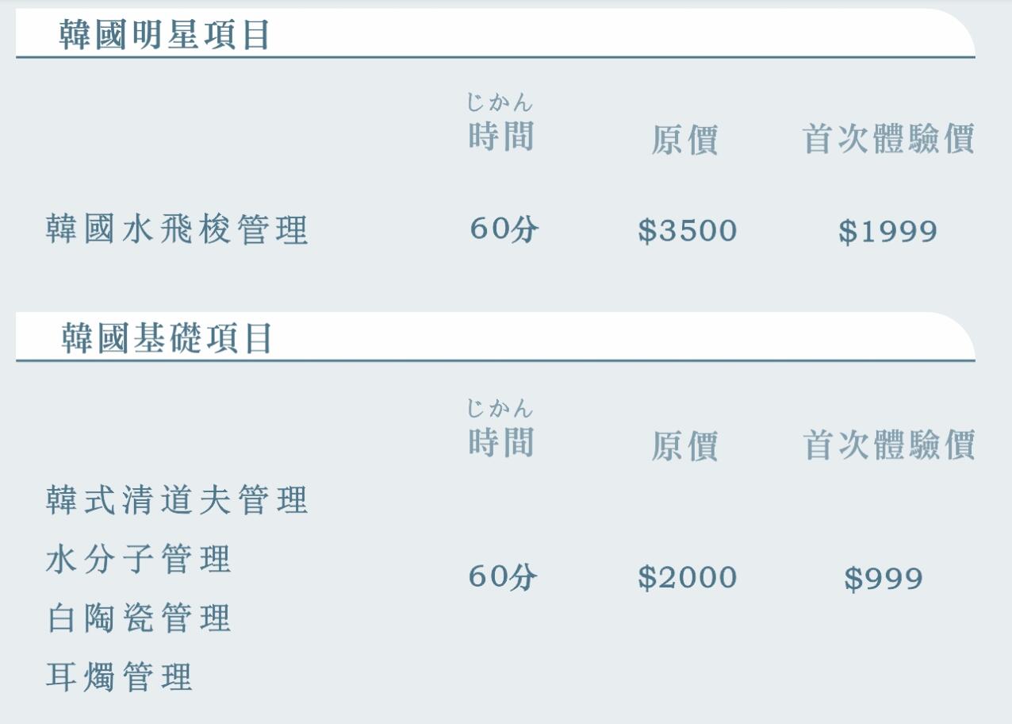
Task: Select the 韓國水飛梭管理 treatment item
Action: point(176,230)
